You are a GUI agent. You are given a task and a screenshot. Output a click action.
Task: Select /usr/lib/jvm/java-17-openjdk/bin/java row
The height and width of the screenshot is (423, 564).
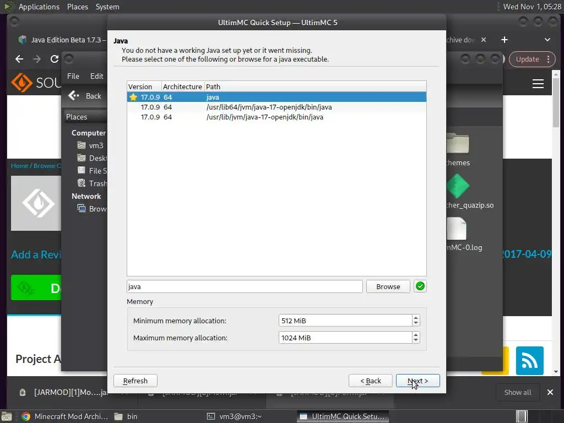point(276,117)
